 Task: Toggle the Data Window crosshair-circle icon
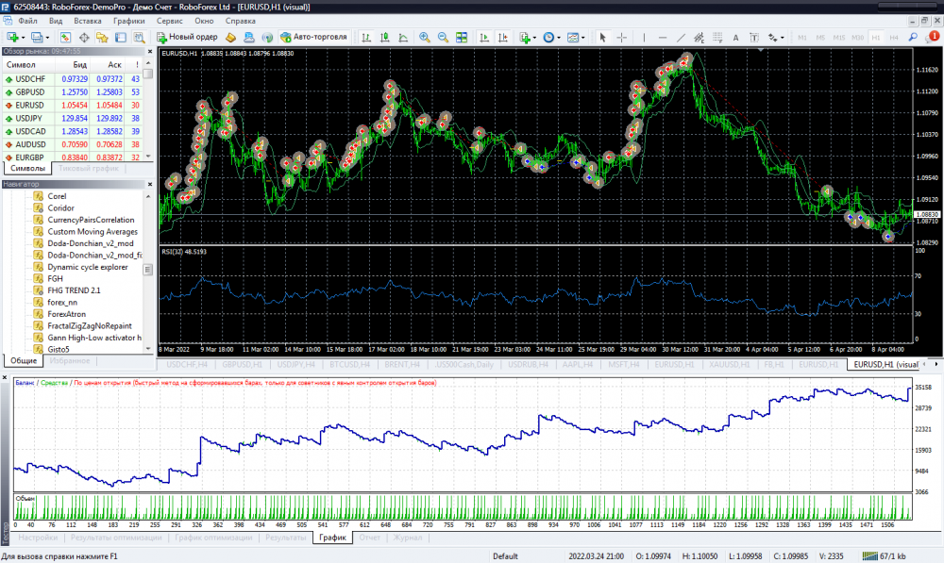(84, 38)
